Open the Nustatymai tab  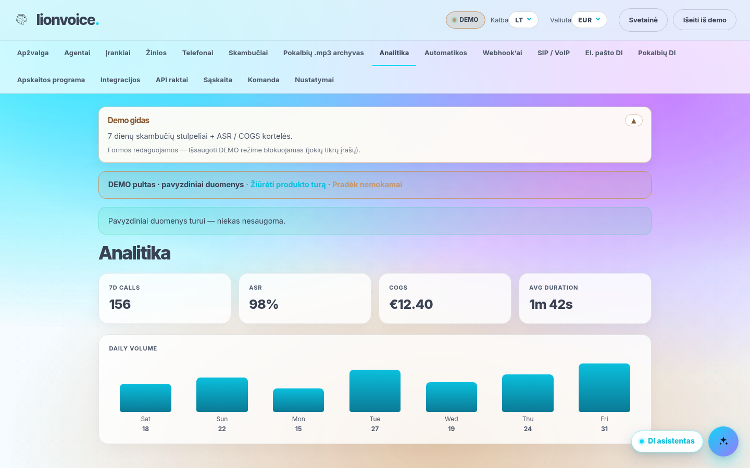pos(314,80)
